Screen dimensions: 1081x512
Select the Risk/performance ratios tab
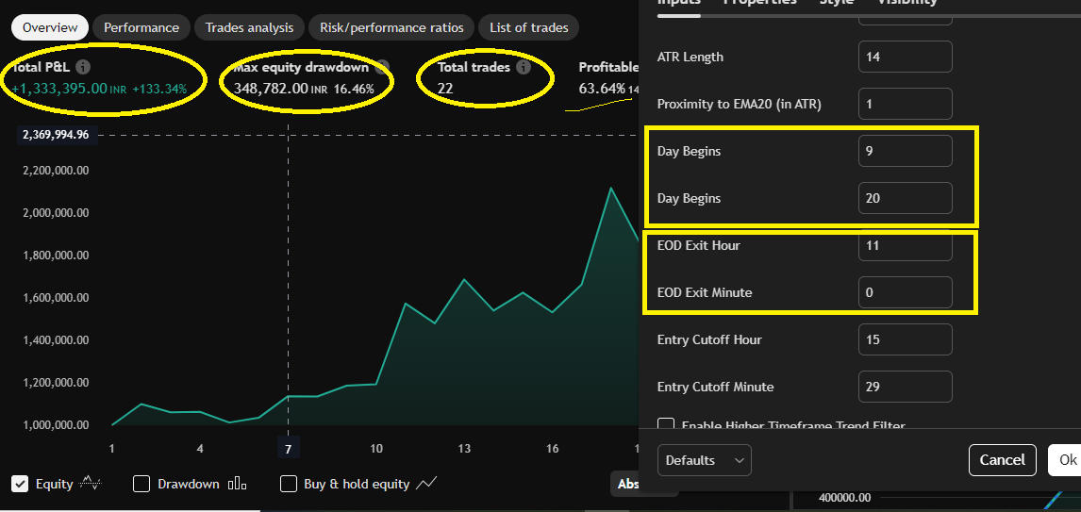coord(391,27)
